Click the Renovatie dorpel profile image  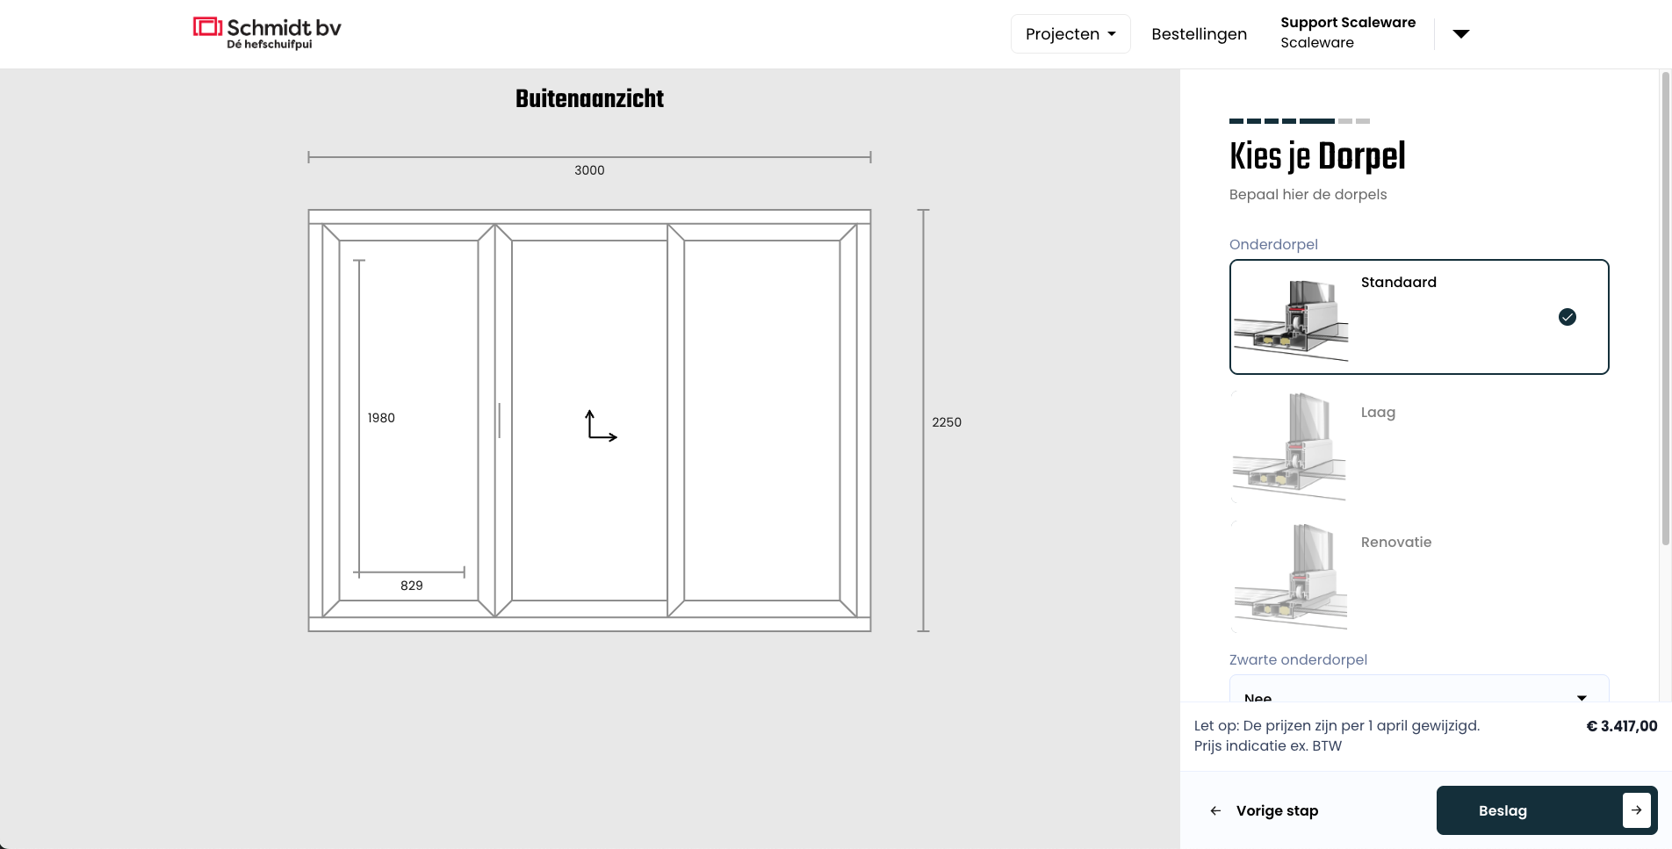click(1290, 577)
